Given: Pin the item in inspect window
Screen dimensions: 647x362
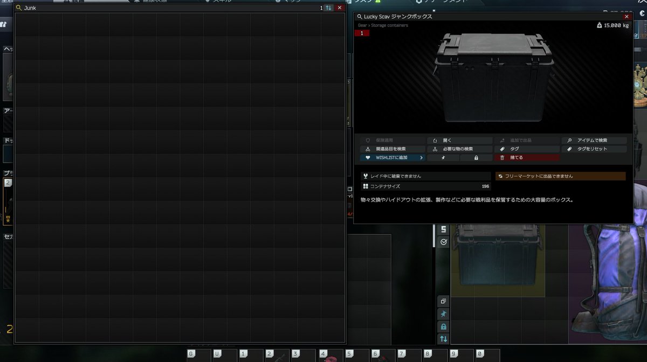Looking at the screenshot, I should (443, 158).
